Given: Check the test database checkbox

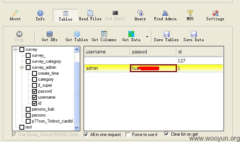Looking at the screenshot, I should click(x=22, y=127).
